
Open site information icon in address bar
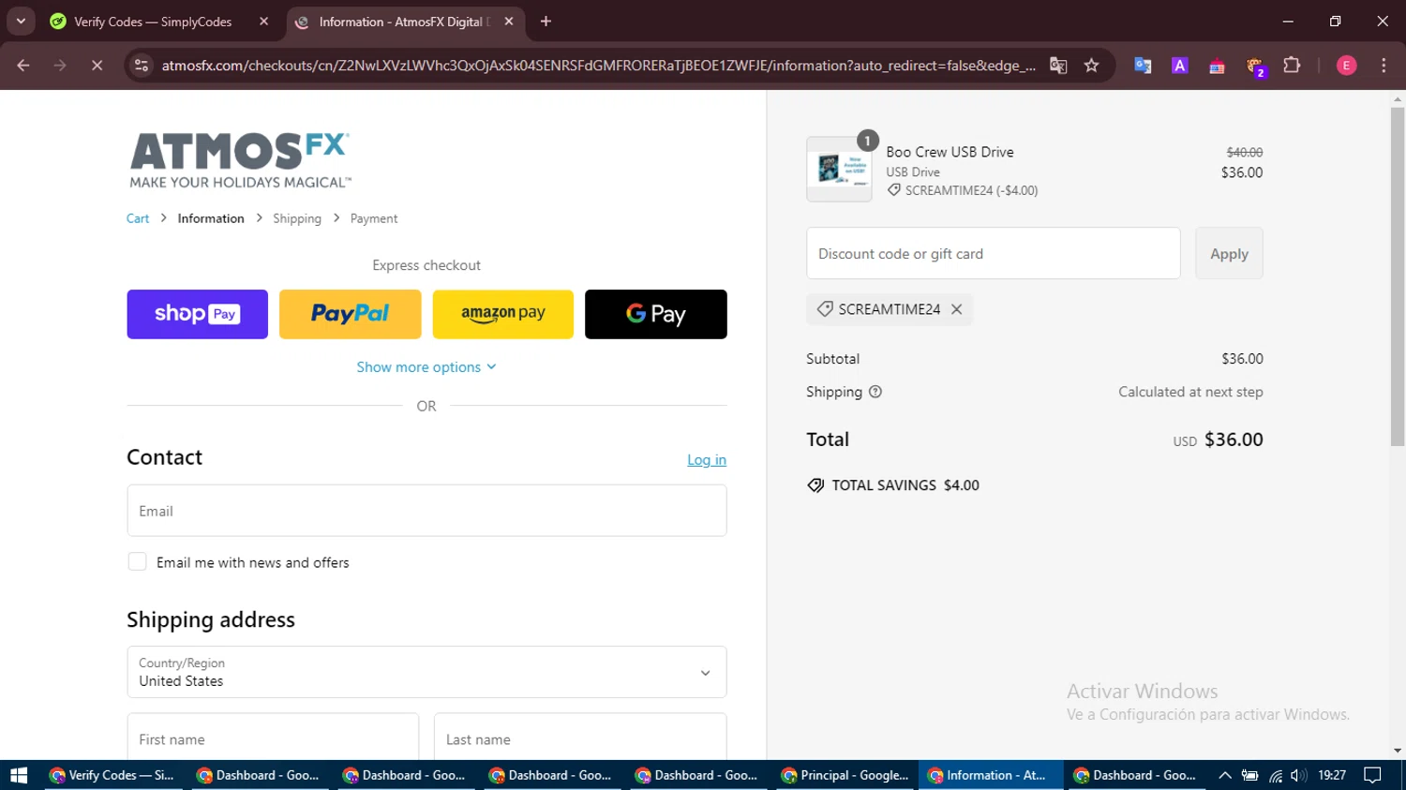[142, 66]
